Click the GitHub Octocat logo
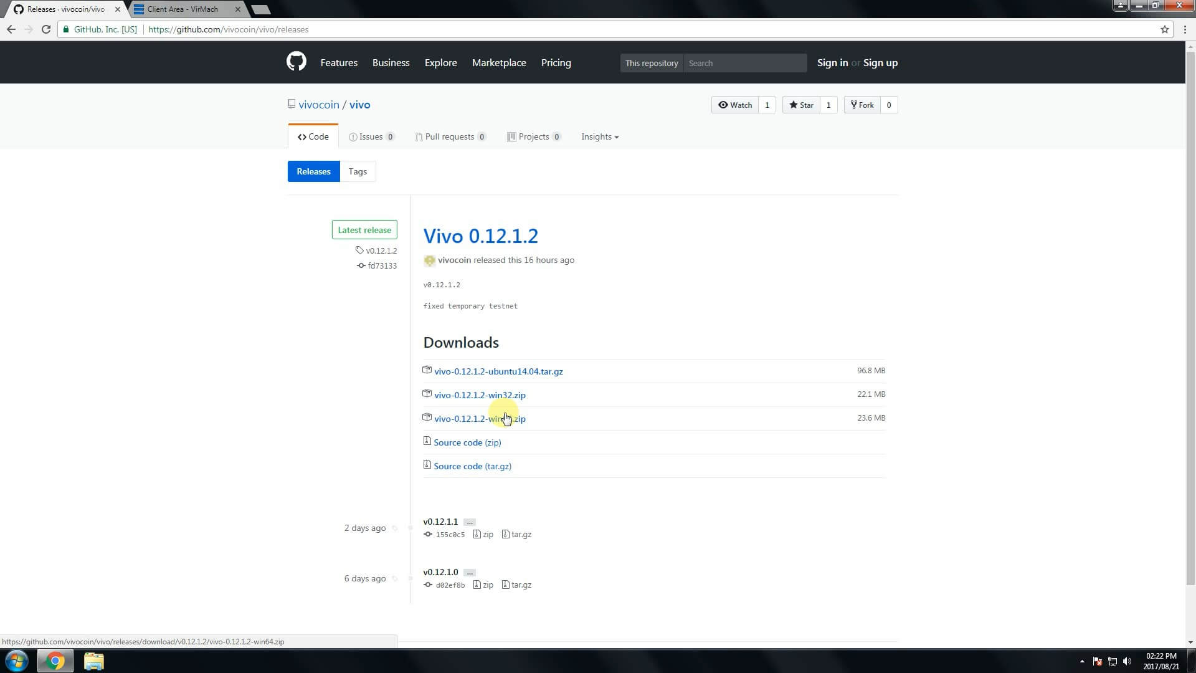The width and height of the screenshot is (1196, 673). click(297, 62)
